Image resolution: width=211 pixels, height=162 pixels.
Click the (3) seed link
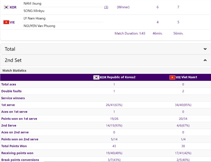pos(106,7)
